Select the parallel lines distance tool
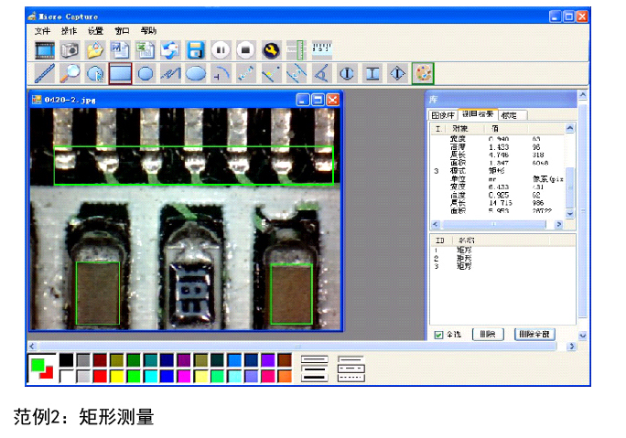626x438 pixels. pyautogui.click(x=297, y=73)
